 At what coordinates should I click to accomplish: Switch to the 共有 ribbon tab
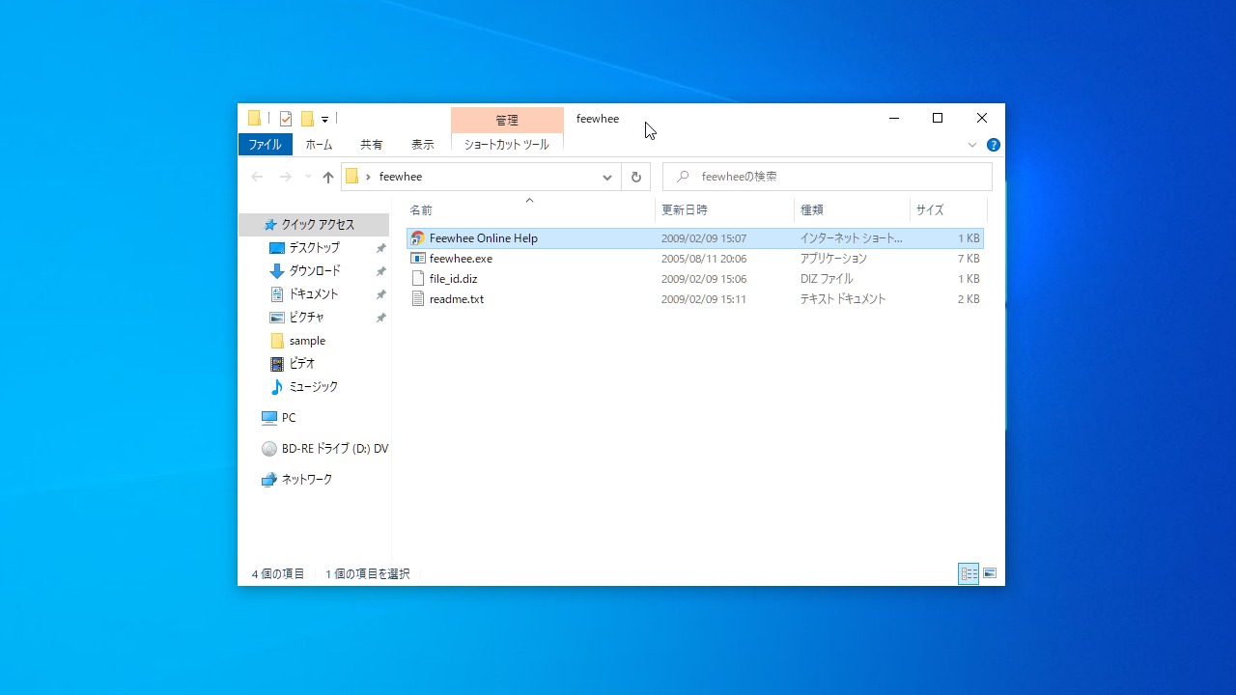[x=372, y=145]
